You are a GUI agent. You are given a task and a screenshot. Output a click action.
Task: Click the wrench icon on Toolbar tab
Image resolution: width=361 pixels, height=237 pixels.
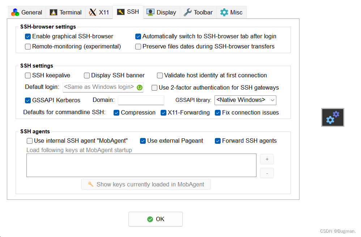click(x=187, y=12)
